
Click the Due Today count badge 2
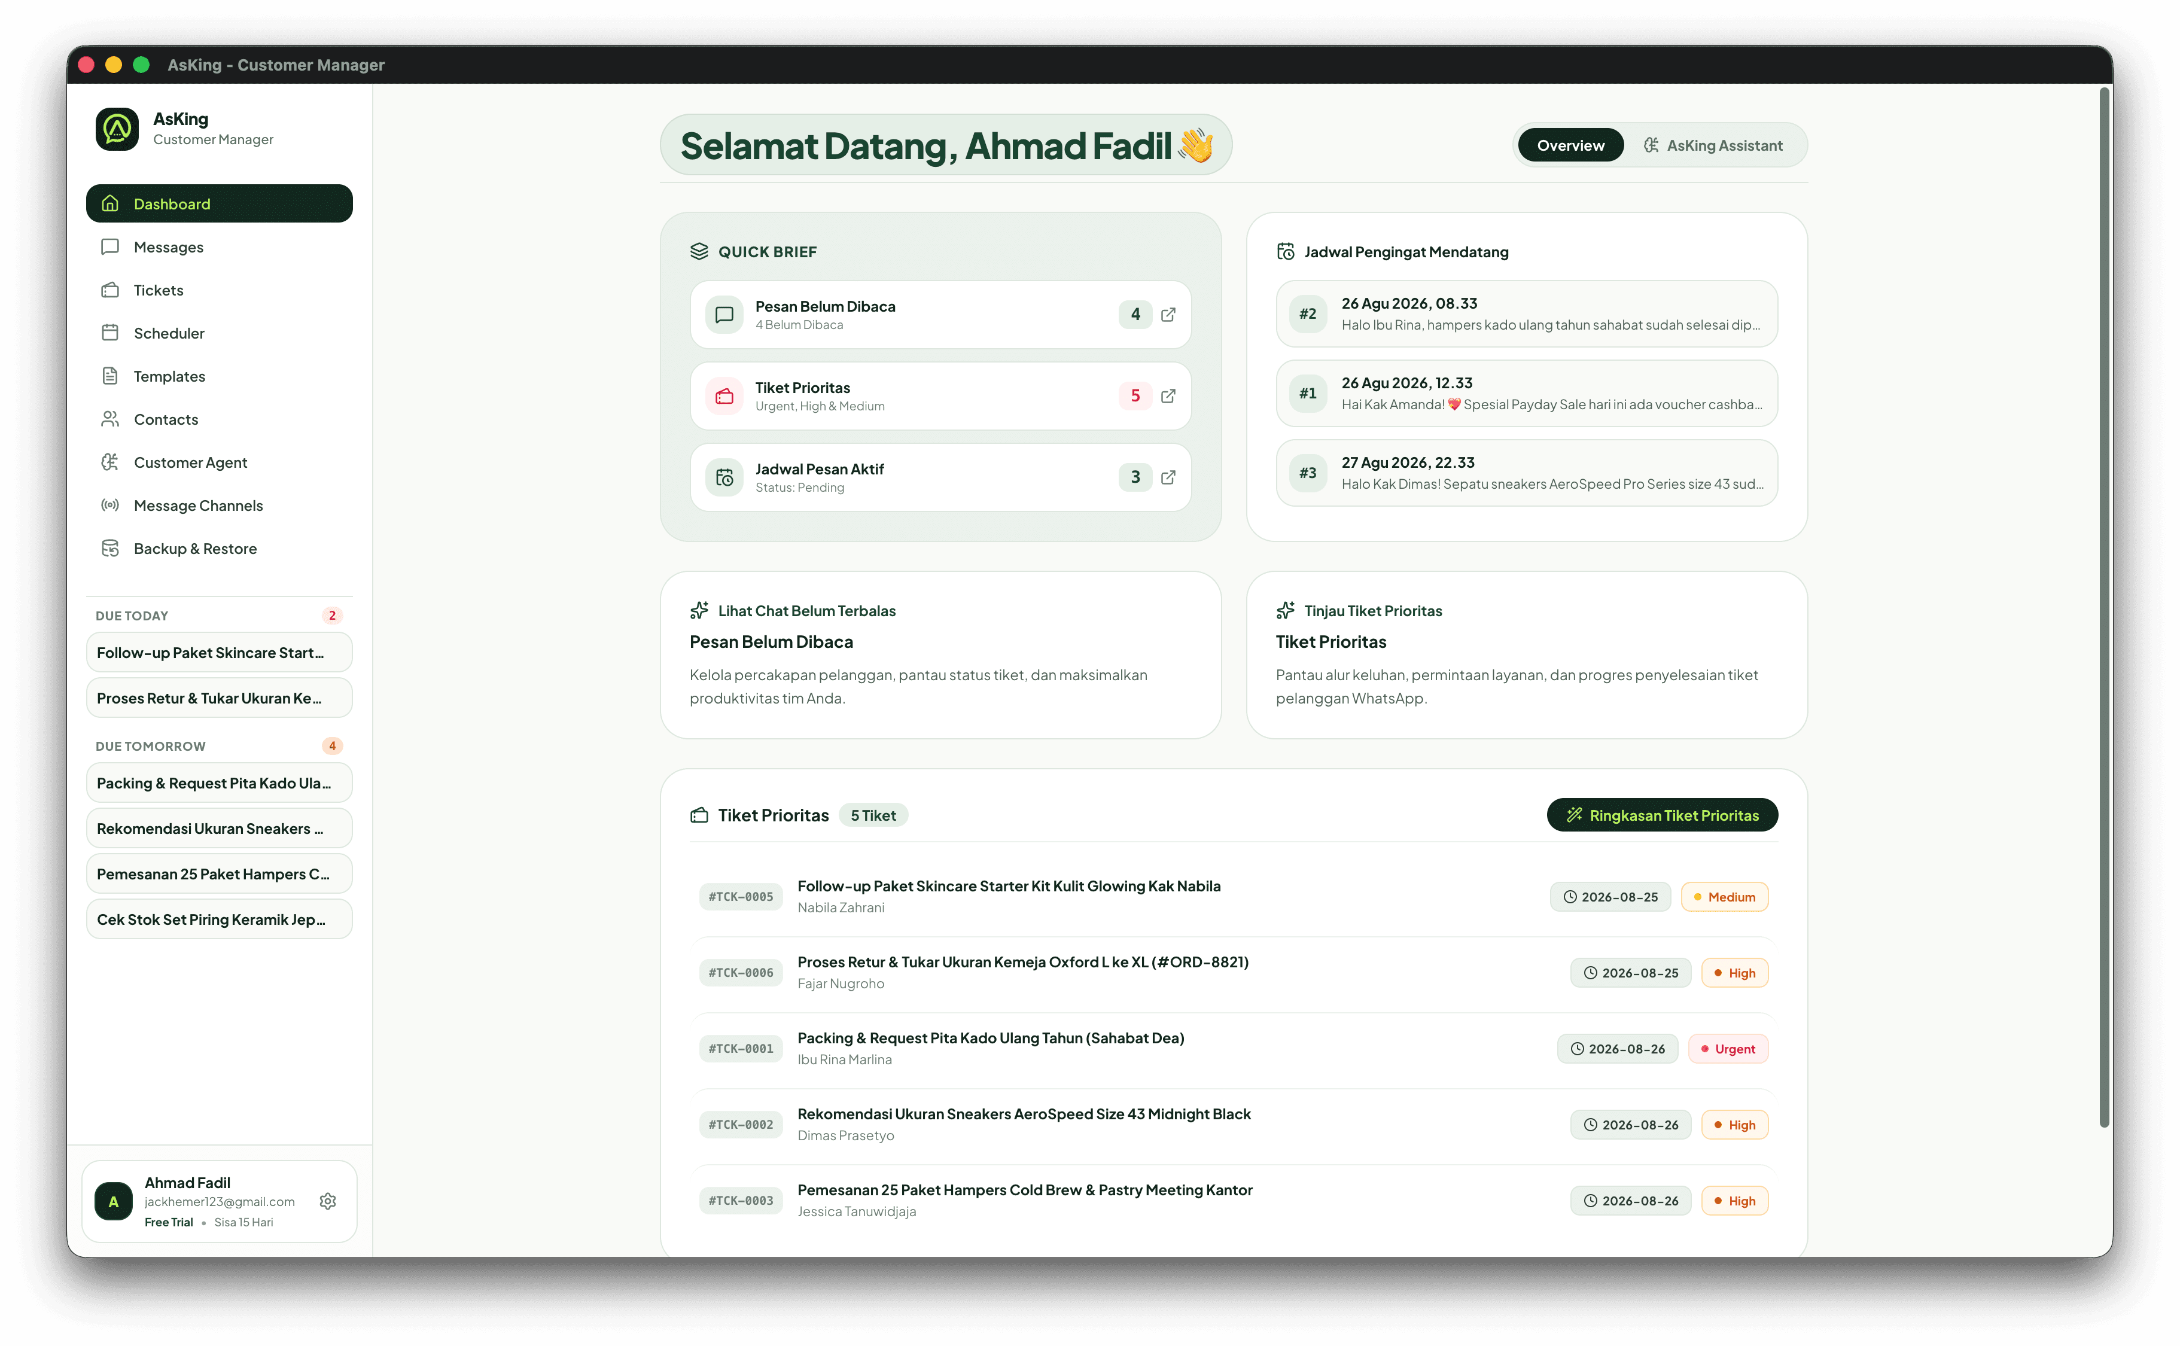332,615
